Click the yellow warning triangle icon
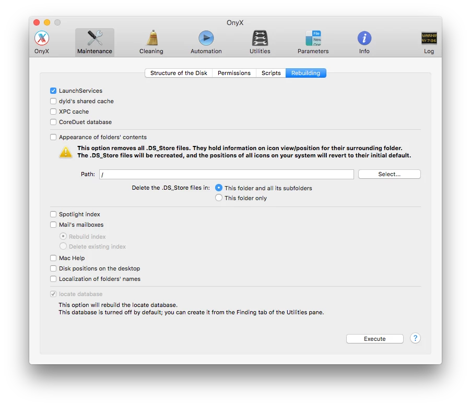 [66, 152]
